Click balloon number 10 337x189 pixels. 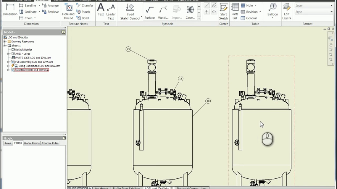[208, 101]
